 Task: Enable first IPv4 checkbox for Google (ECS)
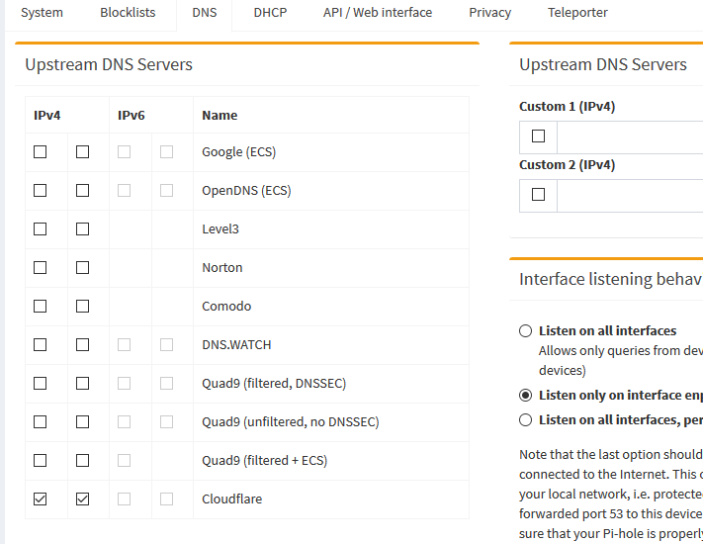point(41,152)
